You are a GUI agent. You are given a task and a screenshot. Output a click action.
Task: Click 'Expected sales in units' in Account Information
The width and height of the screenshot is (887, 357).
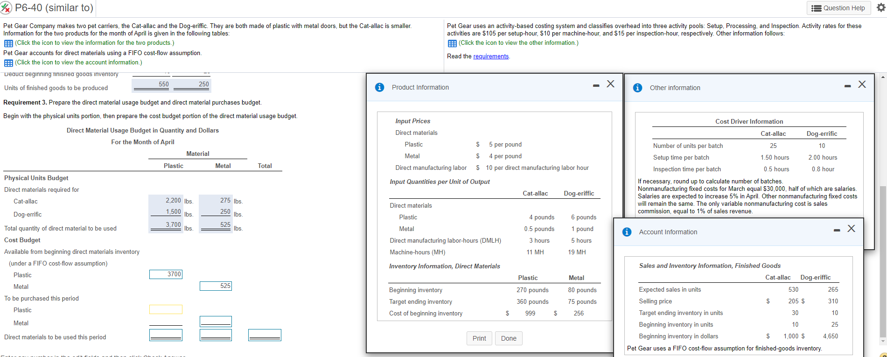(x=670, y=290)
